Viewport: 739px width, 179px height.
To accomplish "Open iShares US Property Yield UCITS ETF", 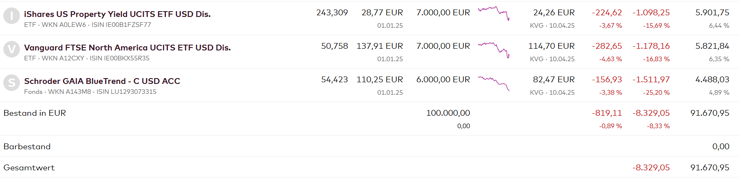I will click(x=117, y=14).
